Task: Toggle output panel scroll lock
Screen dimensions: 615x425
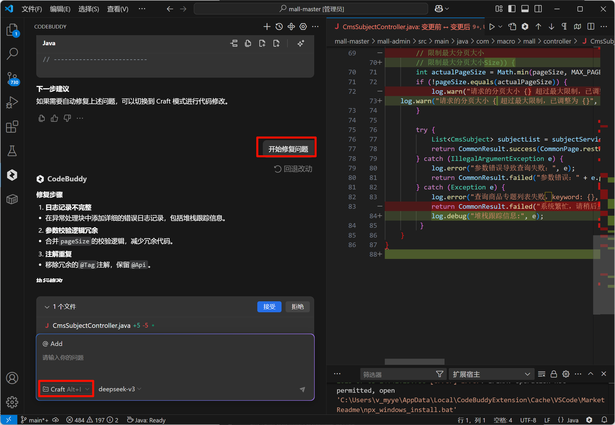Action: click(554, 374)
